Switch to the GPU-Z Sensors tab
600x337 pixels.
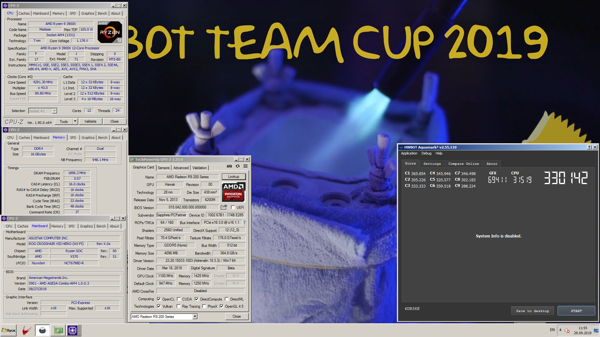coord(163,168)
